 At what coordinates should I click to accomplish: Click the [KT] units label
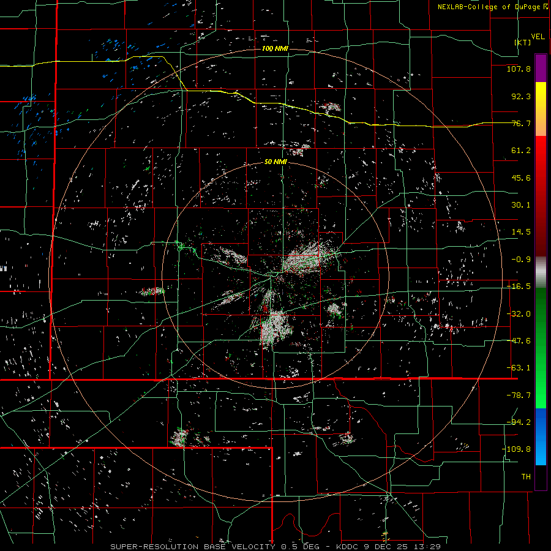pos(523,42)
